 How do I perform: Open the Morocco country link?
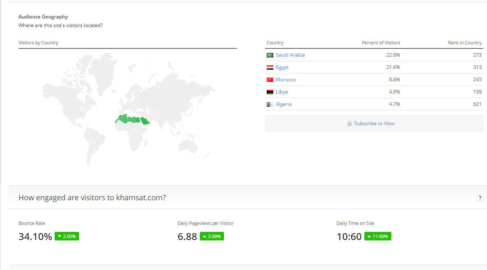pos(286,80)
